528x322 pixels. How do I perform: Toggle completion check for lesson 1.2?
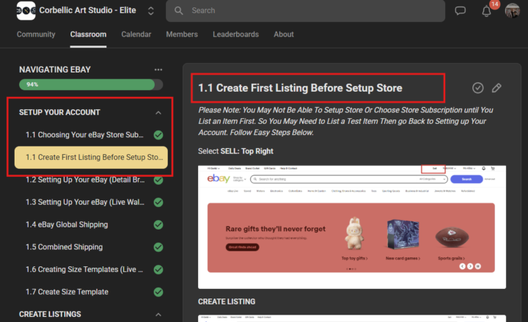coord(158,180)
